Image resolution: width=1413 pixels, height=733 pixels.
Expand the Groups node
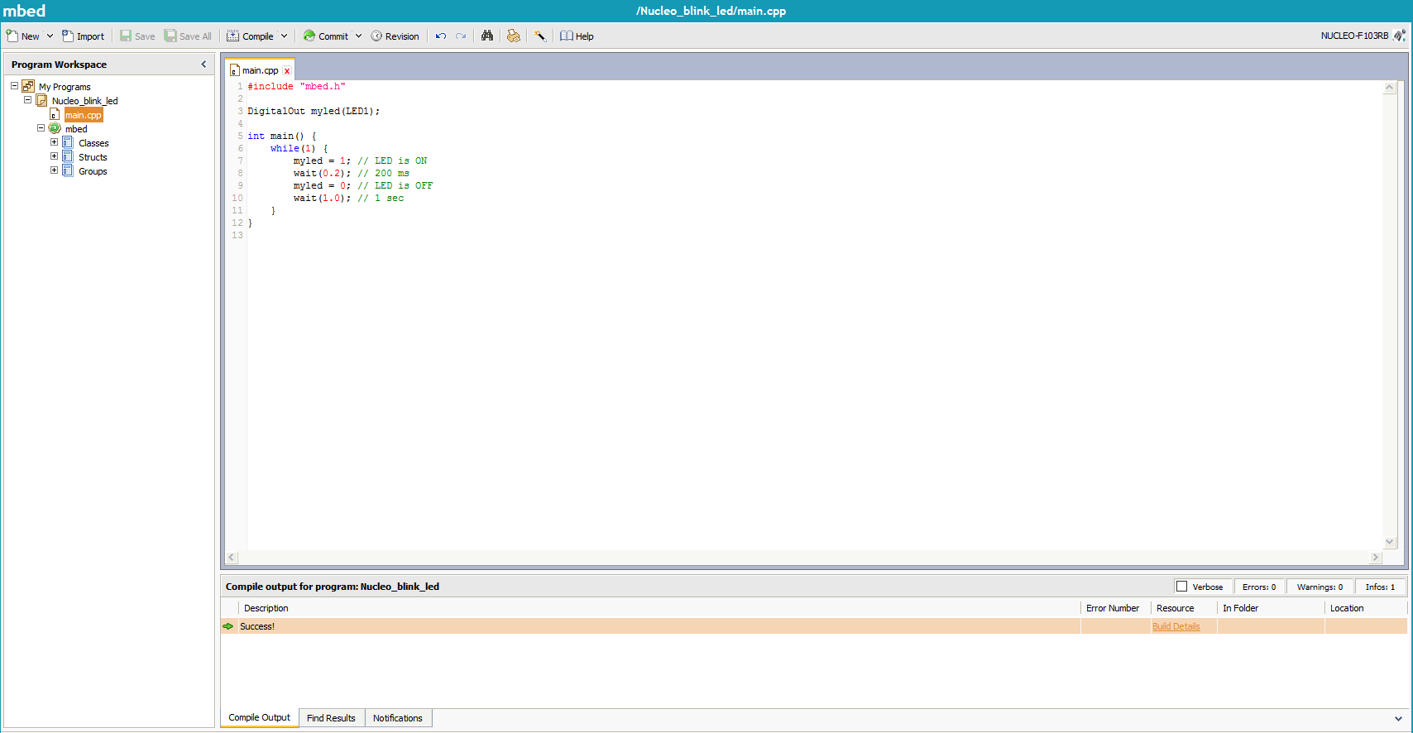(54, 170)
